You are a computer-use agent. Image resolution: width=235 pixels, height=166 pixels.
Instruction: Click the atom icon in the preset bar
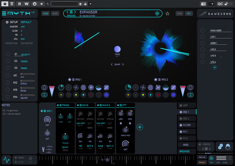(x=157, y=13)
